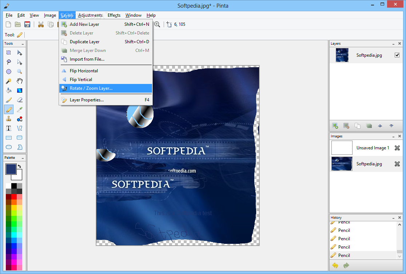This screenshot has height=274, width=406.
Task: Click Add New Layer icon in Layers panel
Action: 335,126
